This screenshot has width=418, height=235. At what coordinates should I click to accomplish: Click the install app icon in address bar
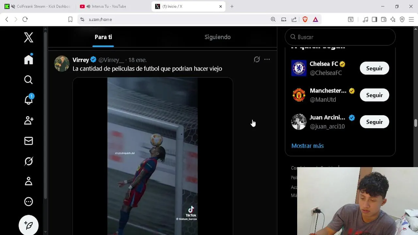coord(284,20)
